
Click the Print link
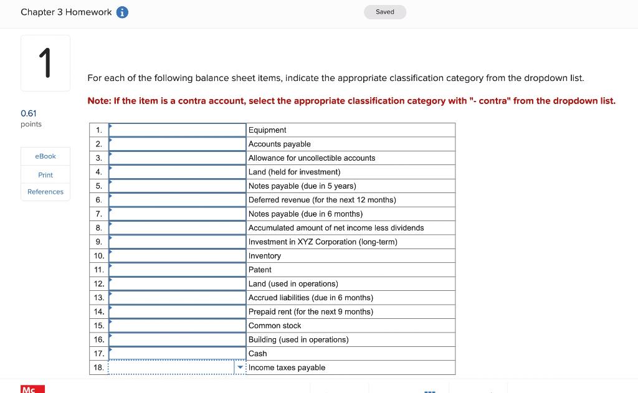click(x=45, y=175)
